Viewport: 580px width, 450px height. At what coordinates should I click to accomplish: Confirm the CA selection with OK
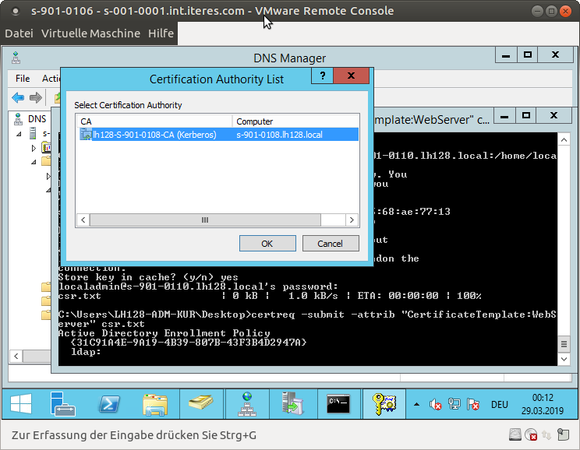tap(267, 244)
